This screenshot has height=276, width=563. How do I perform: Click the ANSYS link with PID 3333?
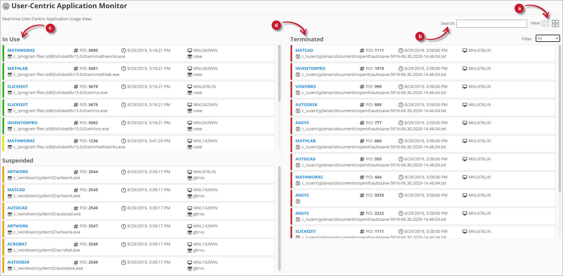point(302,195)
